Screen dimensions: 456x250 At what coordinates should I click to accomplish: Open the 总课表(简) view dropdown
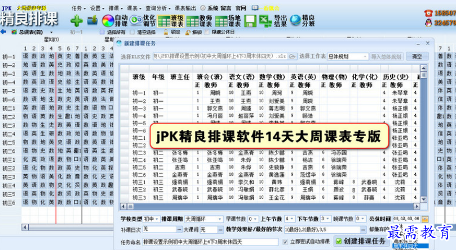(x=51, y=32)
